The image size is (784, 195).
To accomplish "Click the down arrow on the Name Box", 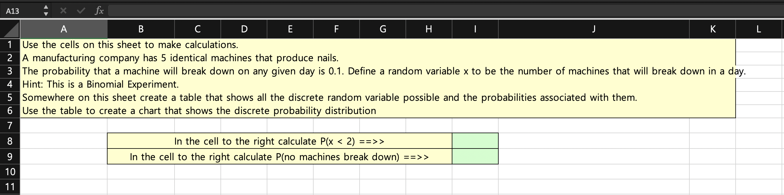I will pos(46,14).
